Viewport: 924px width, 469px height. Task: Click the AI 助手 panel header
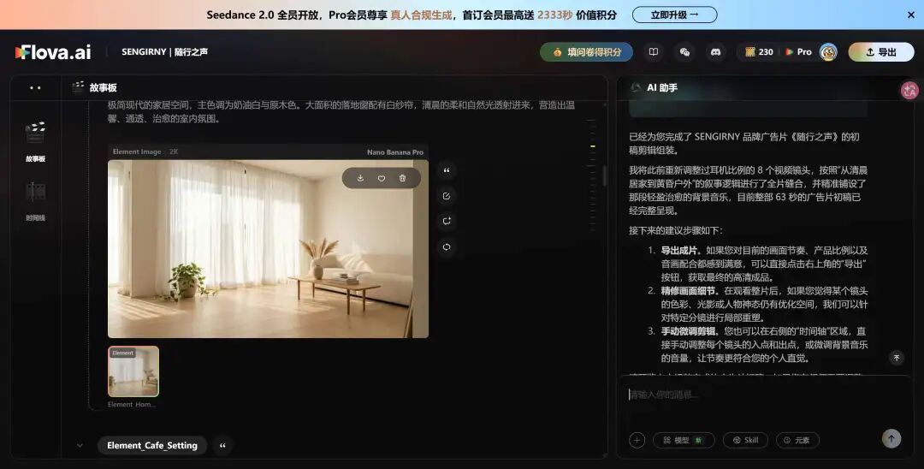click(x=661, y=88)
